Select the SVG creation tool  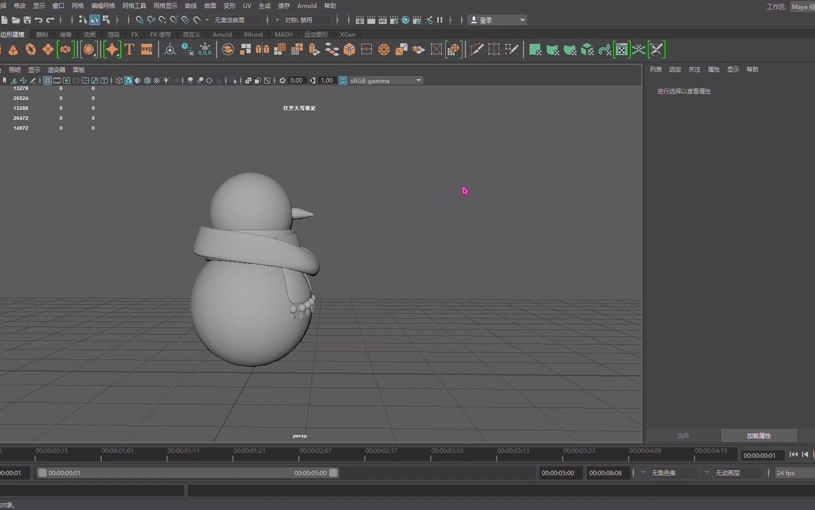[x=147, y=50]
